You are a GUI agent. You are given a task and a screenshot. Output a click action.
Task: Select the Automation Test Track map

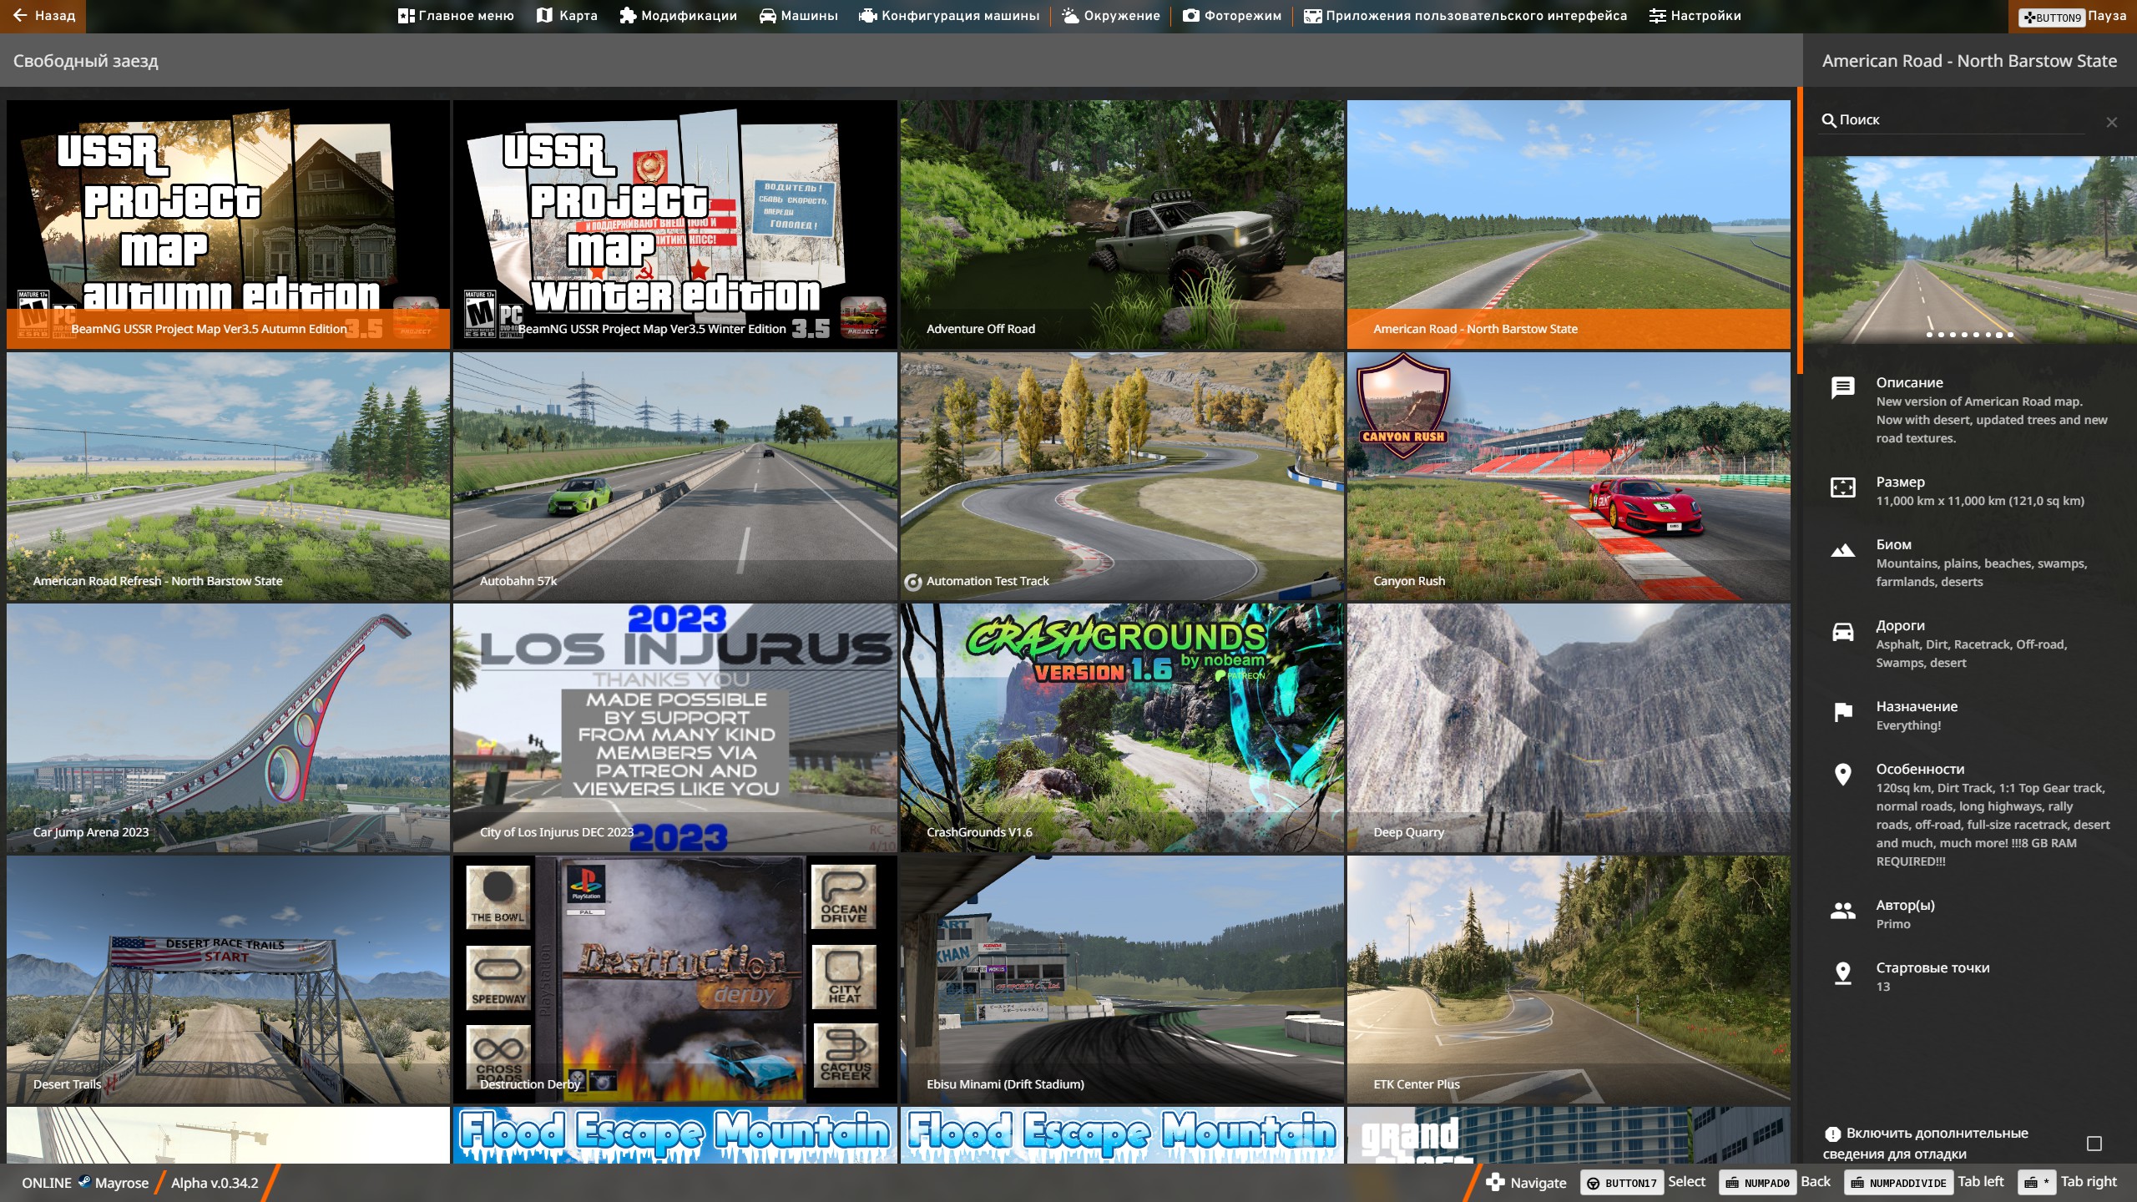[x=1122, y=476]
